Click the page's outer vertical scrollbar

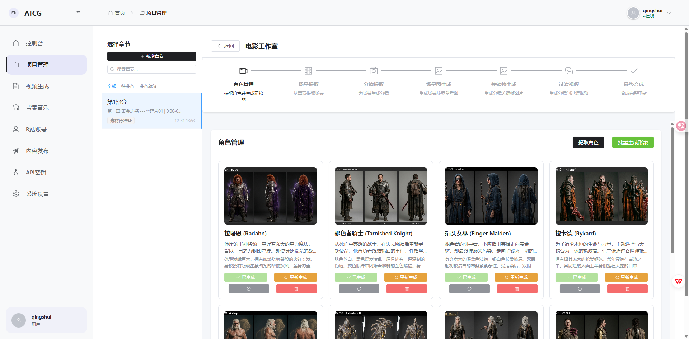[x=686, y=164]
